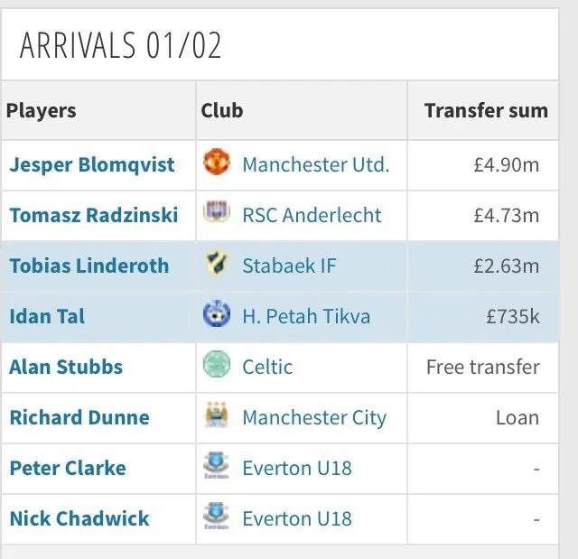Viewport: 578px width, 559px height.
Task: Open Tomasz Radzinski's player page
Action: pyautogui.click(x=94, y=216)
